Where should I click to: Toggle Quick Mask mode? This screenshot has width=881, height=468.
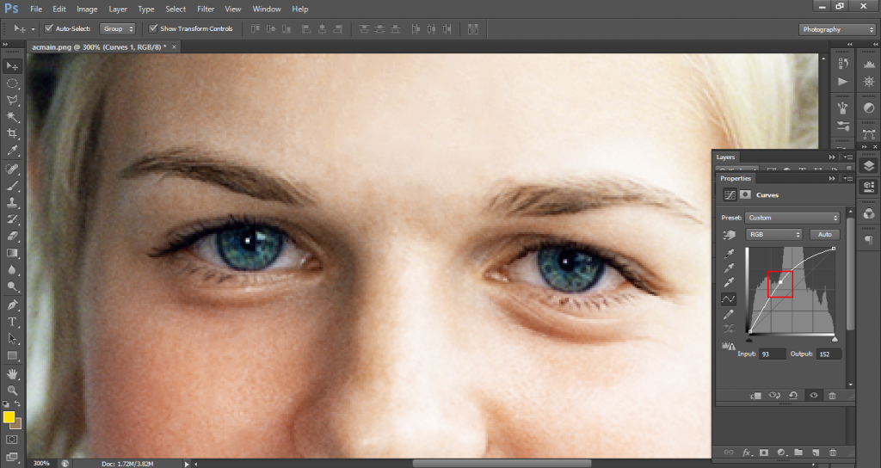click(12, 440)
